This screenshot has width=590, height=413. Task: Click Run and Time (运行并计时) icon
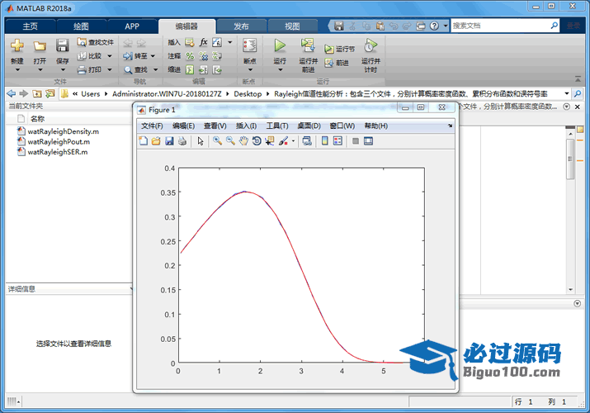(371, 46)
